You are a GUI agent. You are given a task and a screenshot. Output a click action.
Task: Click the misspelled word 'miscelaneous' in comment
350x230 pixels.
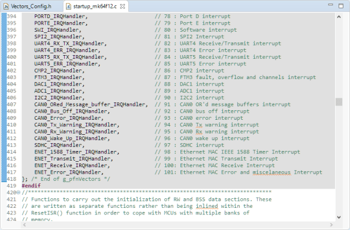click(x=271, y=172)
